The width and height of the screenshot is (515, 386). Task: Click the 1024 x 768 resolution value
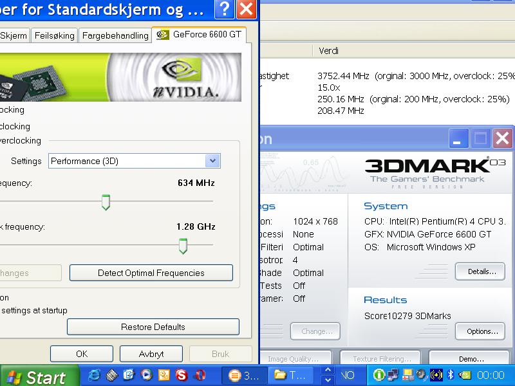pos(315,221)
